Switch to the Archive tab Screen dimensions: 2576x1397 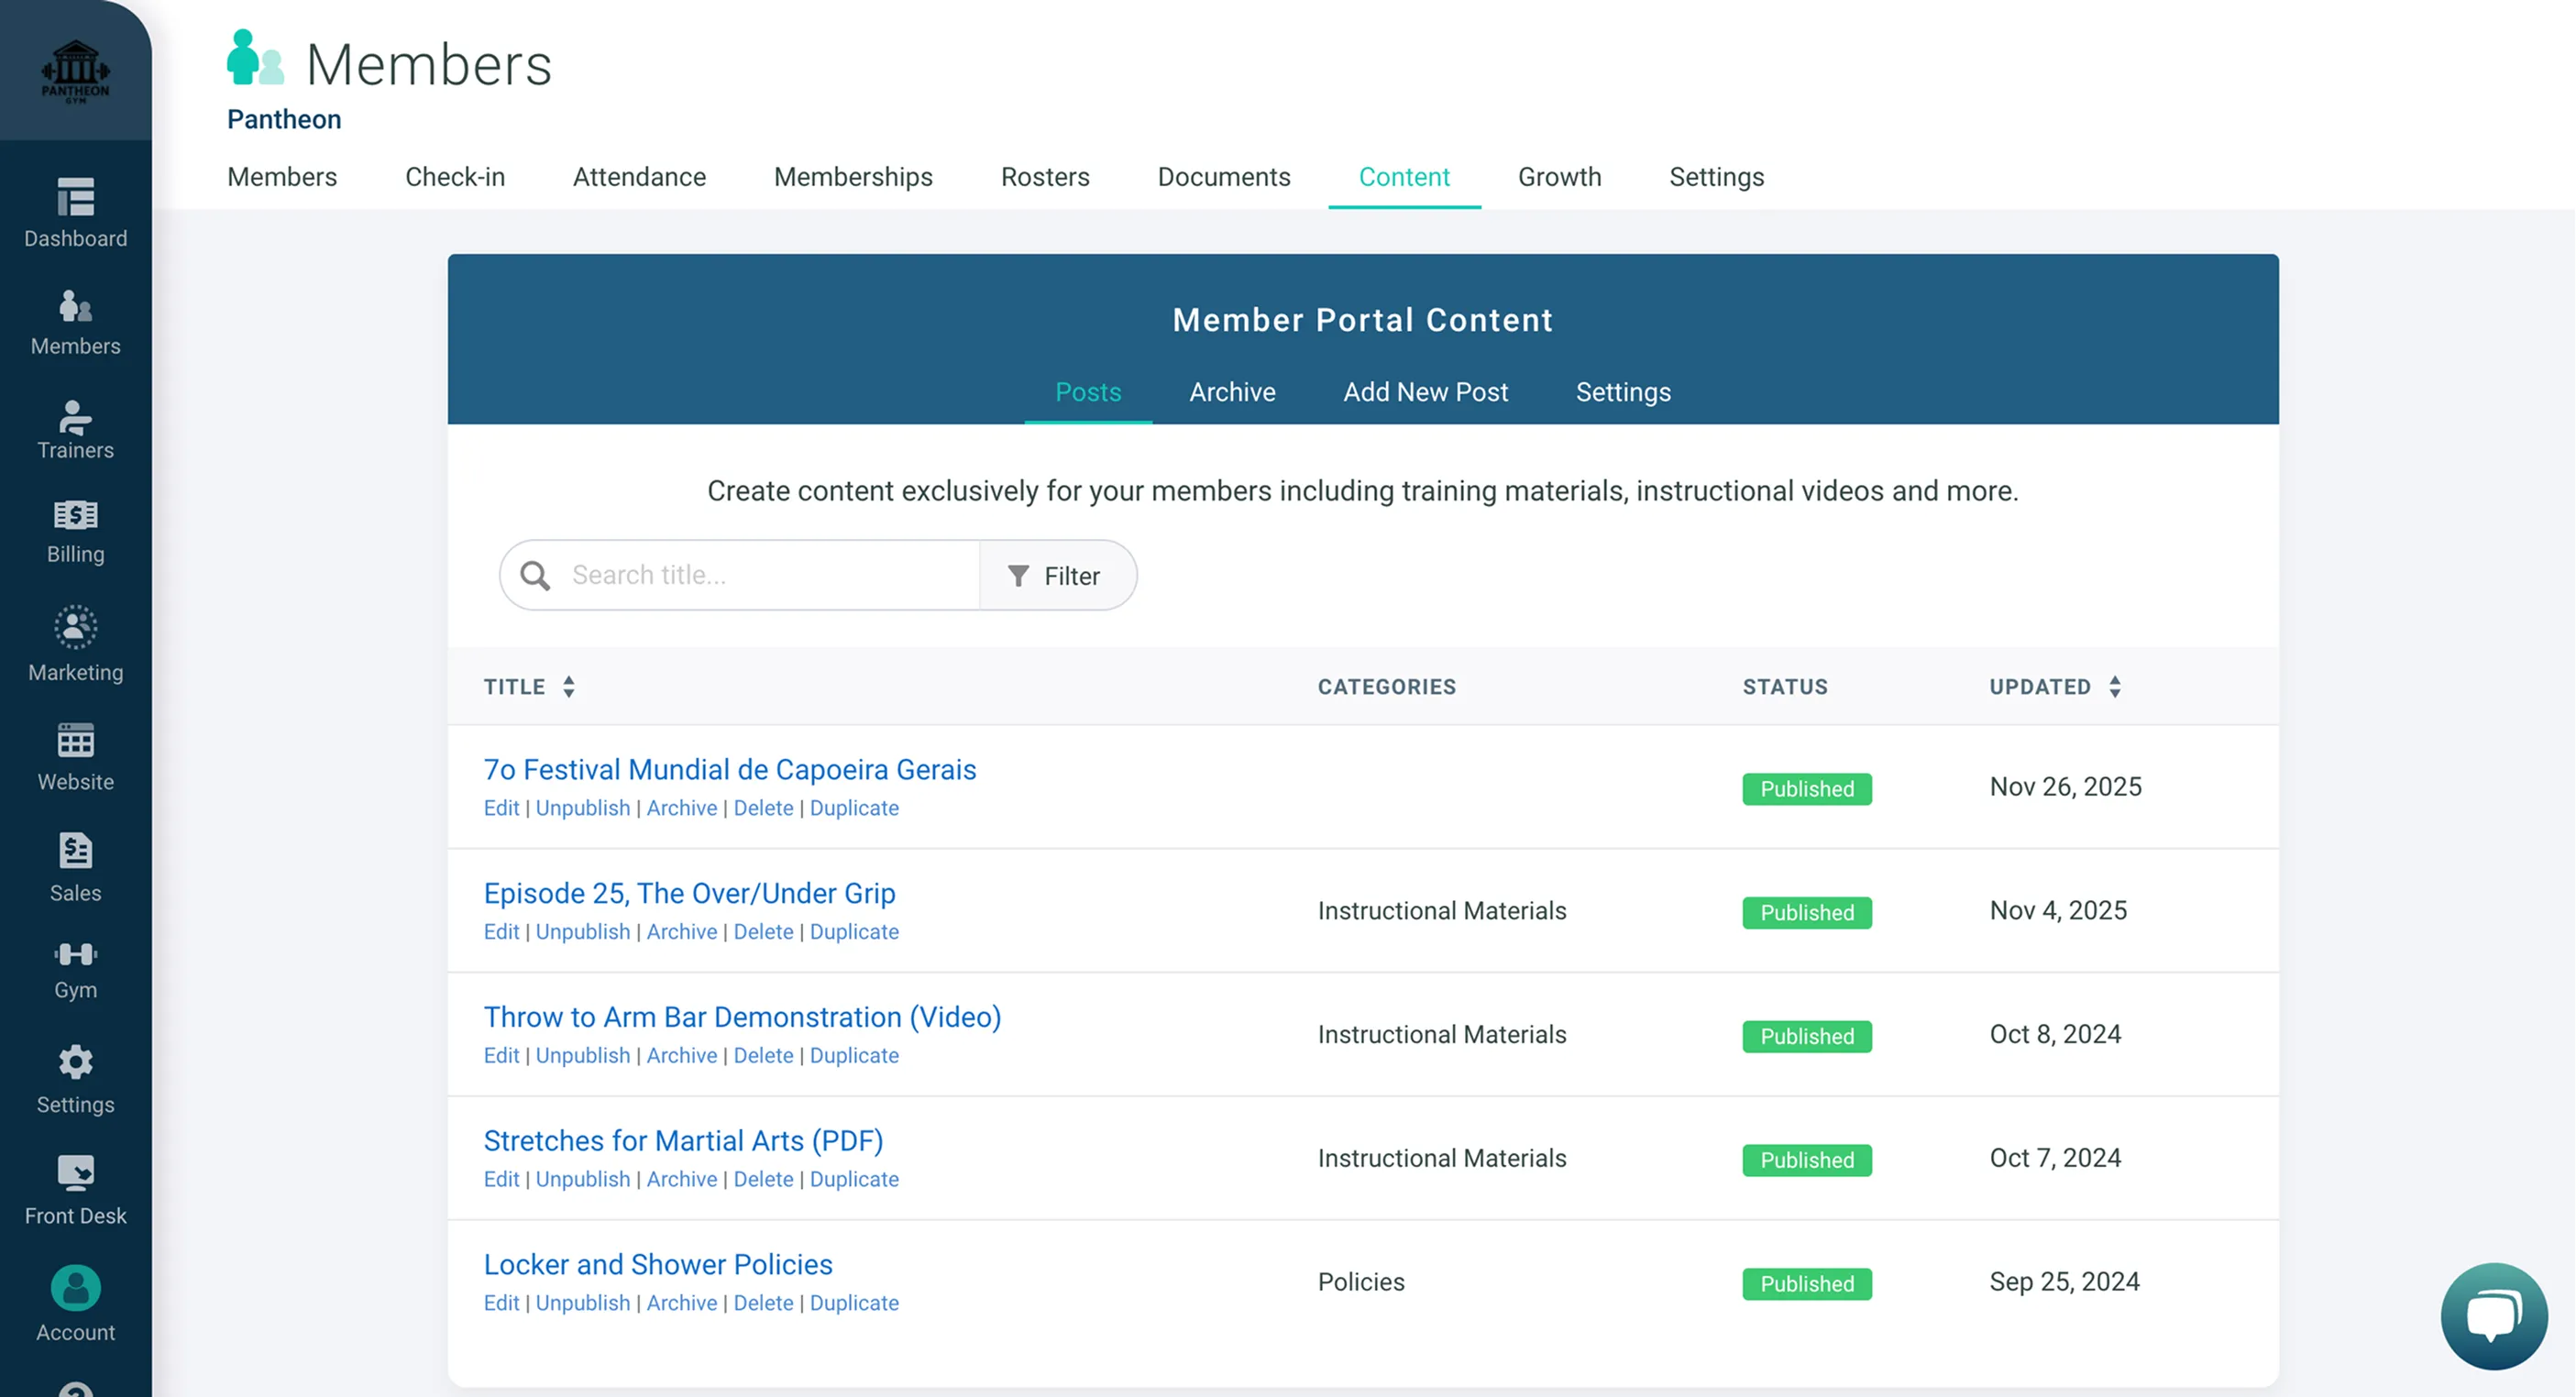(1232, 392)
